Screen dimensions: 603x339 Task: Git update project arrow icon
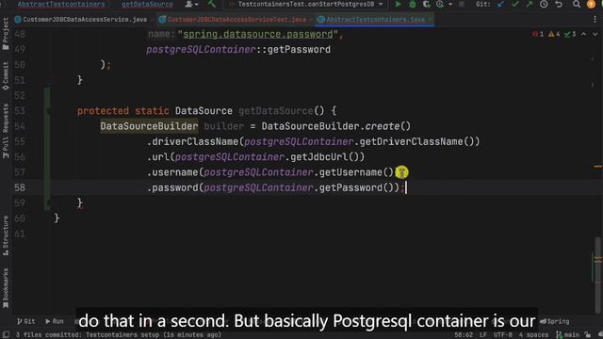(500, 4)
